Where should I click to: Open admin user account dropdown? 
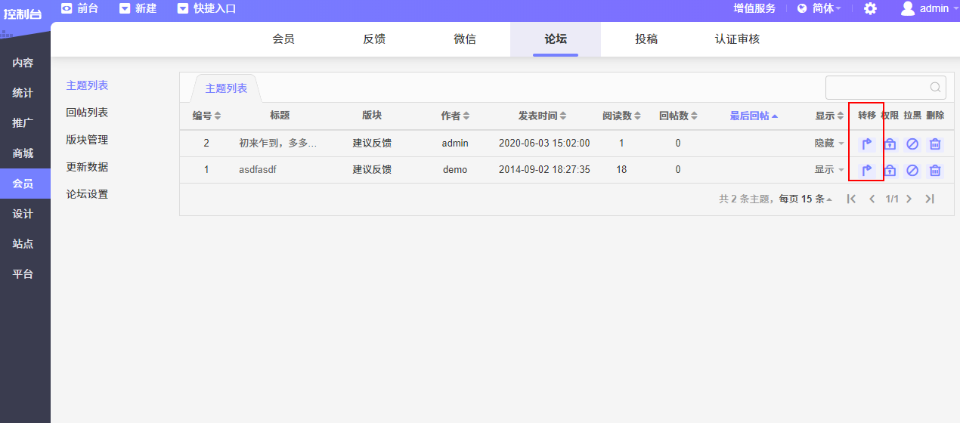click(926, 9)
